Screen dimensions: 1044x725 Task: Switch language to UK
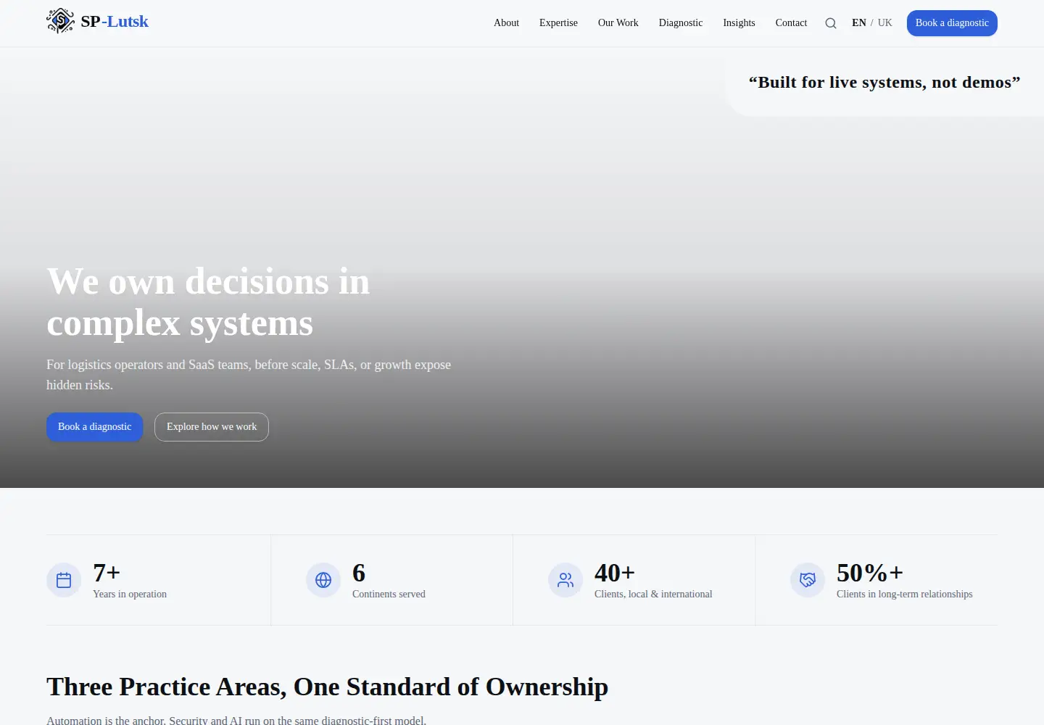tap(885, 23)
